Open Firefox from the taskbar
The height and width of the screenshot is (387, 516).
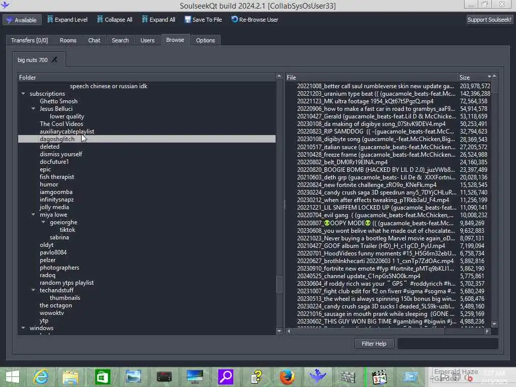[x=287, y=377]
